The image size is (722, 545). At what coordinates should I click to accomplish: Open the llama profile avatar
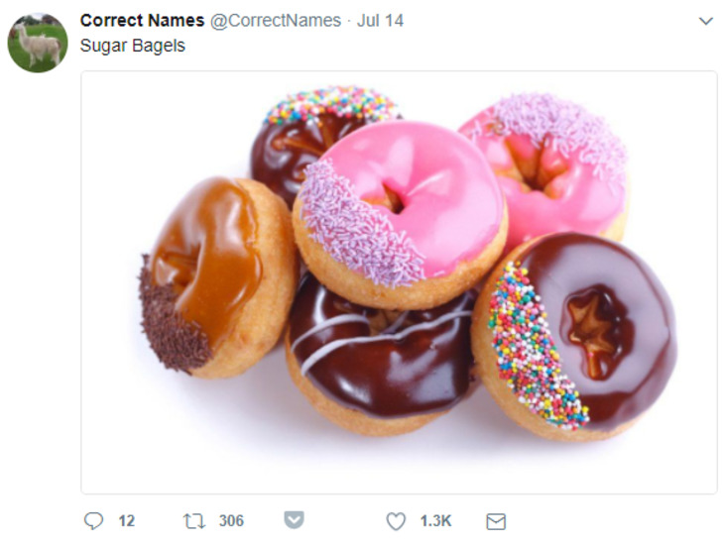(38, 43)
